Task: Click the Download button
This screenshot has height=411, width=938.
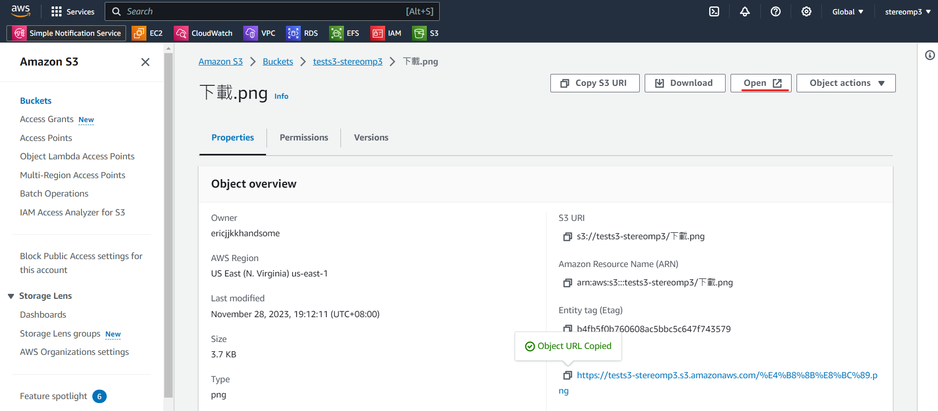Action: [685, 83]
